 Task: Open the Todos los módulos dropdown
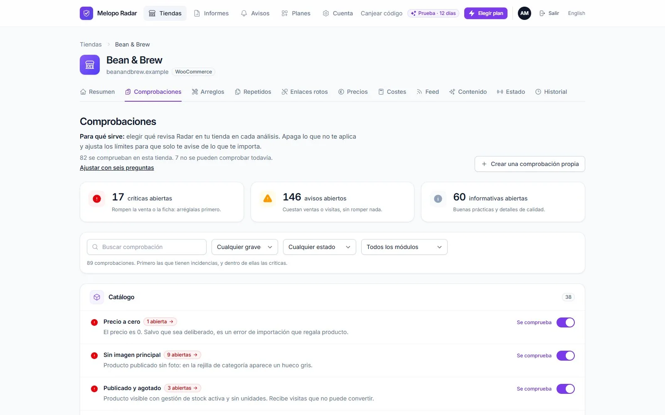point(404,247)
